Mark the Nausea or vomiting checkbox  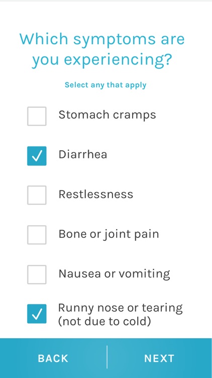click(x=37, y=274)
